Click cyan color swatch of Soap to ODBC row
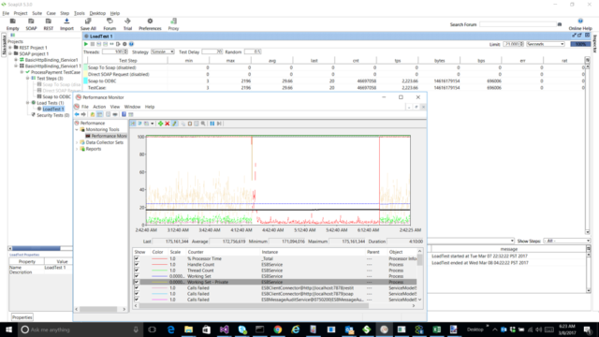599x337 pixels. [86, 81]
